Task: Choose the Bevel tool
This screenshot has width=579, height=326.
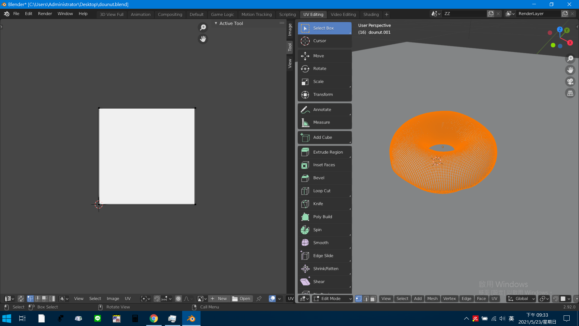Action: click(x=325, y=178)
